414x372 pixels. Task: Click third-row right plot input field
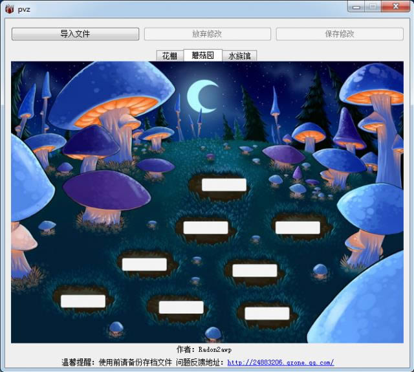point(255,270)
